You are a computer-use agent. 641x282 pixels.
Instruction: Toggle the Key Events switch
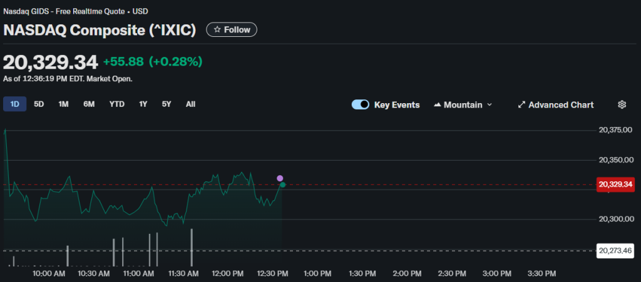click(360, 105)
